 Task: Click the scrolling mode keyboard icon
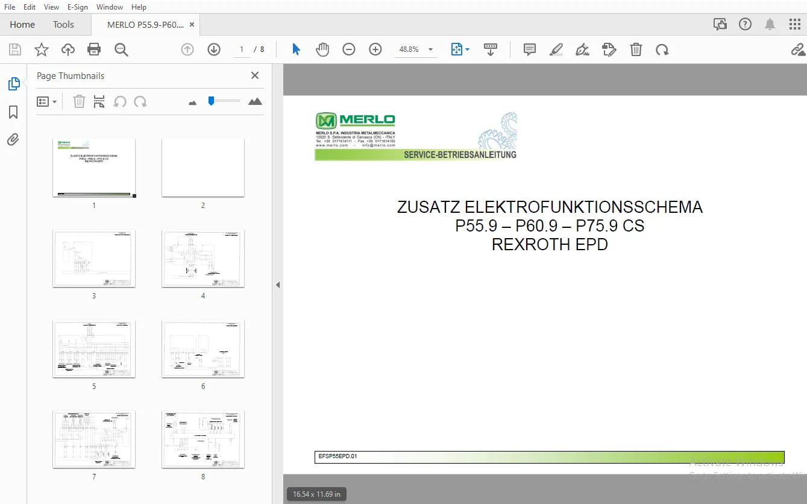pos(491,49)
